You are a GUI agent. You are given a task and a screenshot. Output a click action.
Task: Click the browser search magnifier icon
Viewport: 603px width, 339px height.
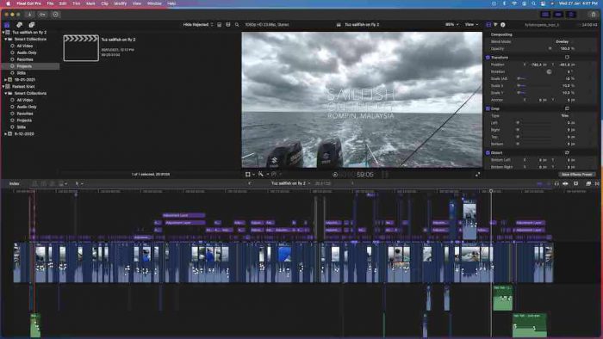click(237, 25)
